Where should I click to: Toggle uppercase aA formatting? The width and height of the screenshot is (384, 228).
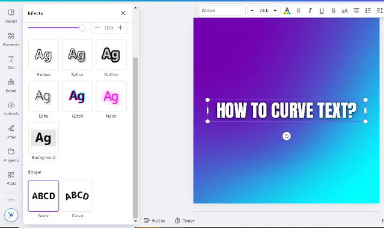[x=344, y=11]
